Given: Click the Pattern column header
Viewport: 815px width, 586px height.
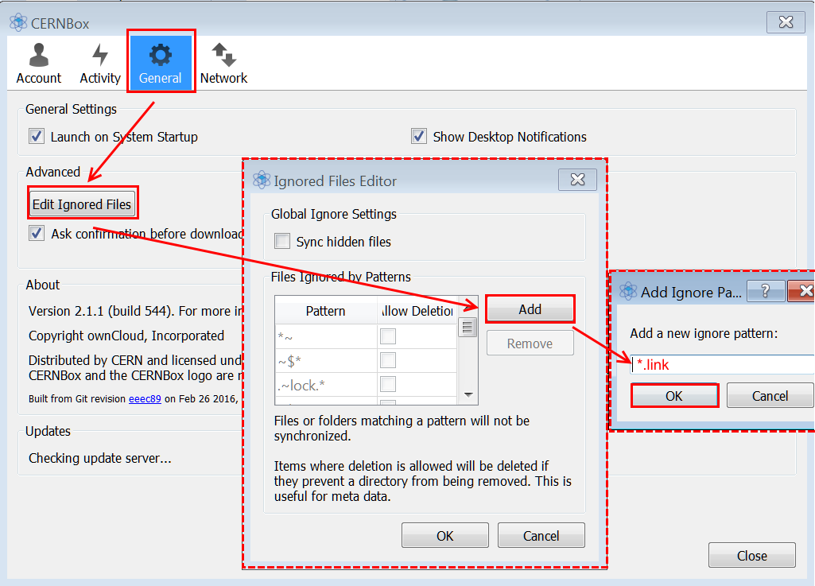Looking at the screenshot, I should (325, 311).
